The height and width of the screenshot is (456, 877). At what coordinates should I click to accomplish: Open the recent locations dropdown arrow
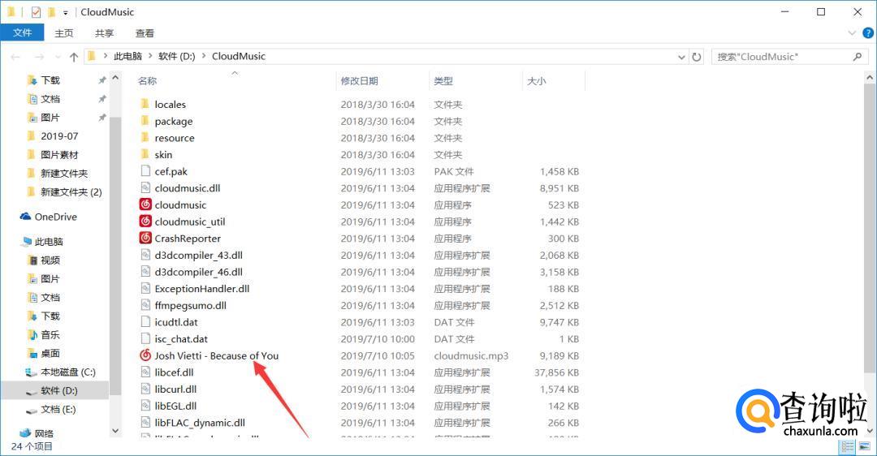point(58,57)
